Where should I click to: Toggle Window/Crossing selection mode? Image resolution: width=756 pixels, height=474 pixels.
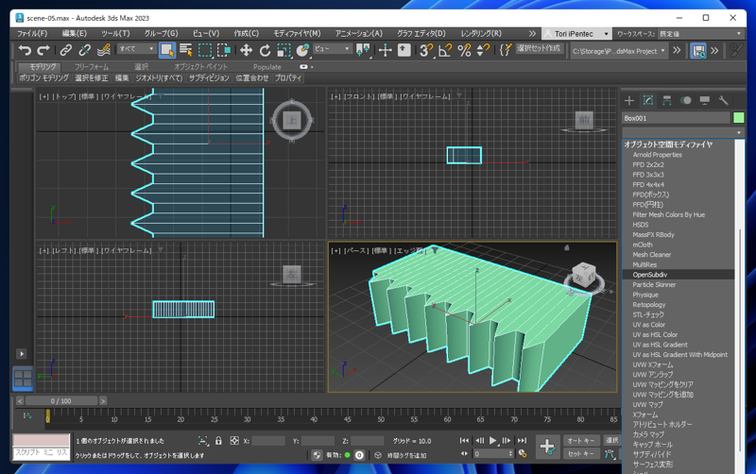[224, 50]
